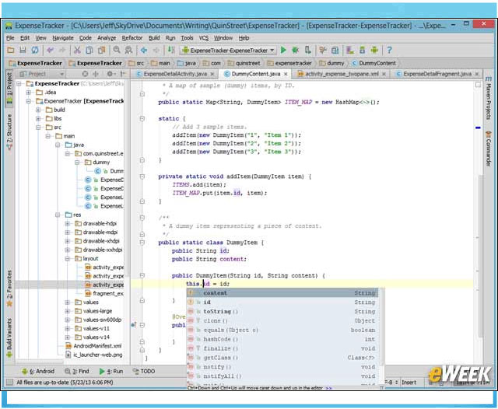The width and height of the screenshot is (498, 409).
Task: Open the VCS menu
Action: coord(204,38)
